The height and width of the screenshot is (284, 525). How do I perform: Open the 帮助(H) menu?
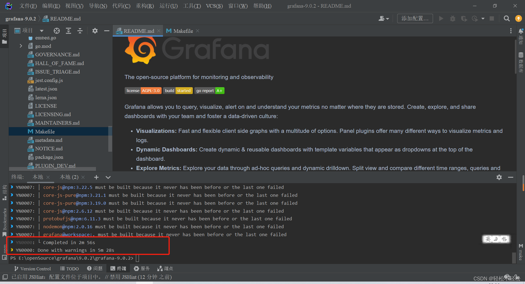[x=262, y=6]
